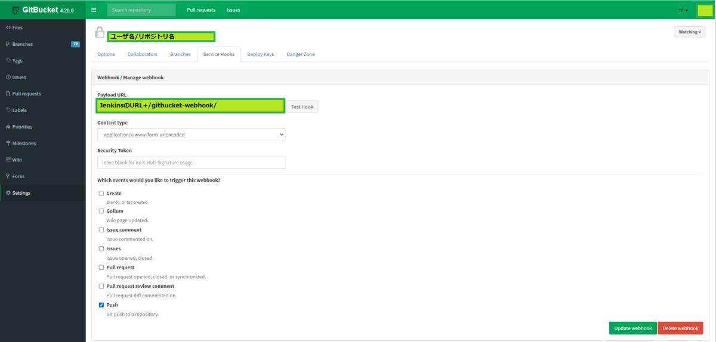Click the Milestones icon in sidebar

coord(8,144)
